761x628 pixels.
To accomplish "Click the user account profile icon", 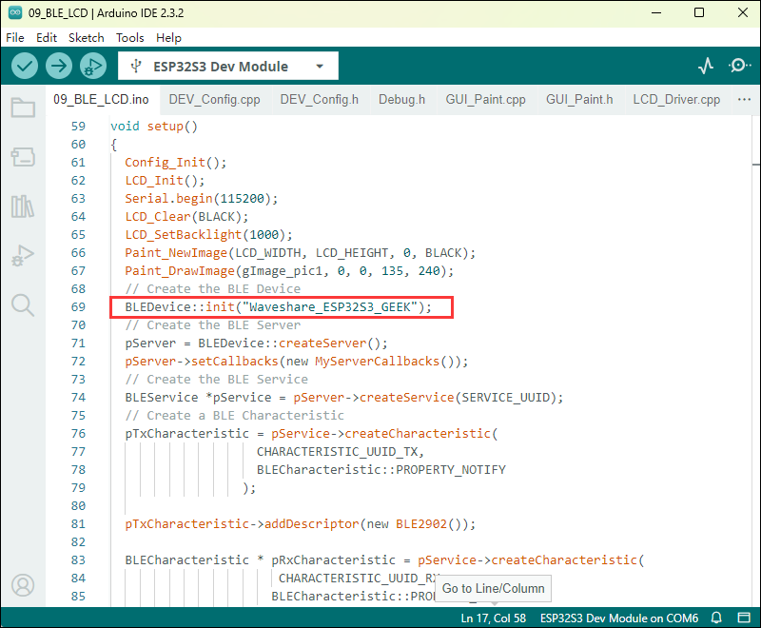I will [x=23, y=584].
